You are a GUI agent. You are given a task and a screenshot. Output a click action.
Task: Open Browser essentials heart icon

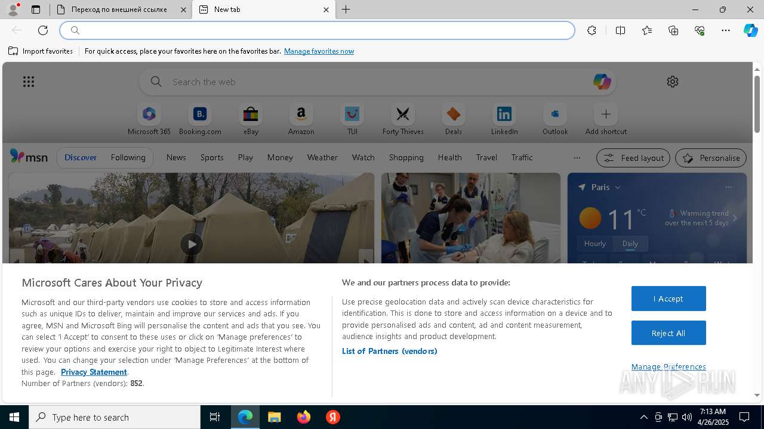pos(700,30)
